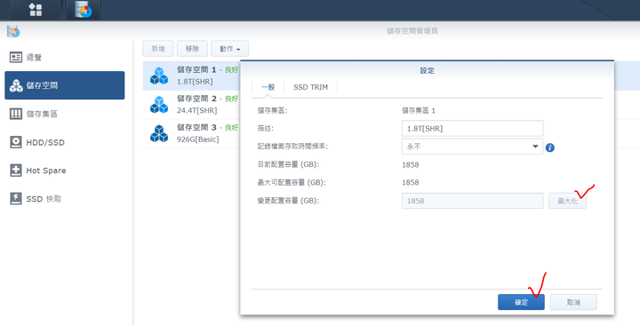The width and height of the screenshot is (640, 326).
Task: Click the 取消 cancel button
Action: [x=573, y=302]
